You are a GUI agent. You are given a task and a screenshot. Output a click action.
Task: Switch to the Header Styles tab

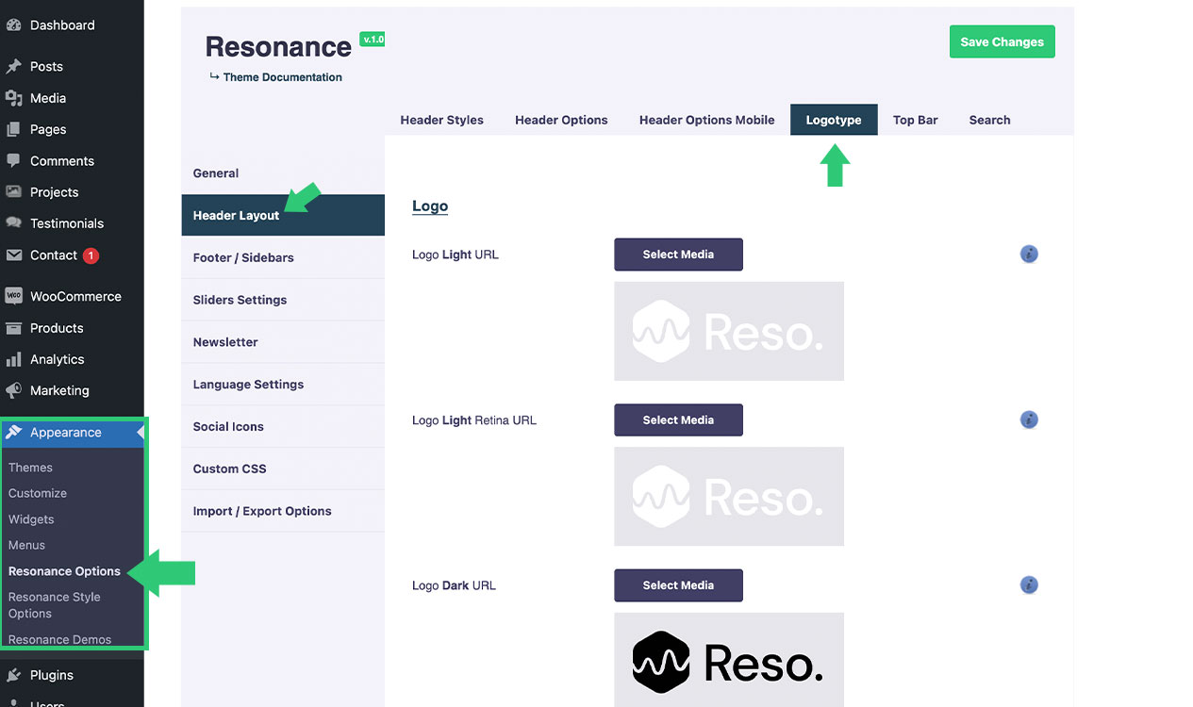(x=441, y=120)
